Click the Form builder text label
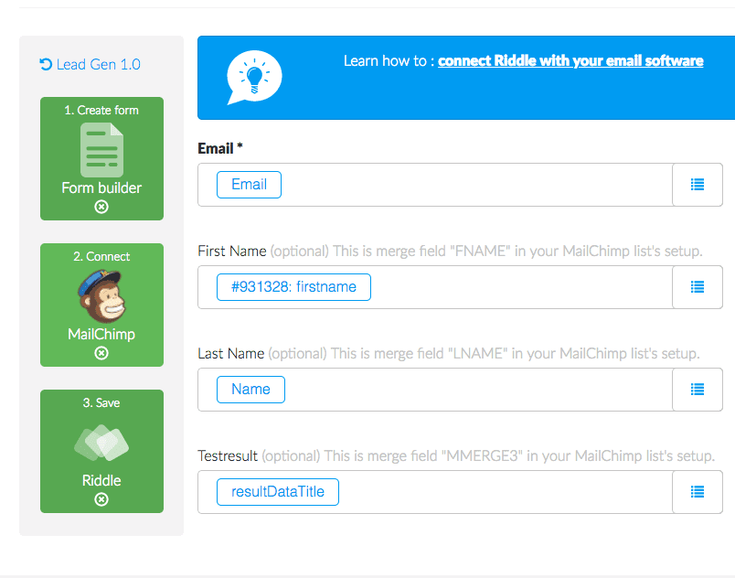This screenshot has height=578, width=735. 101,188
